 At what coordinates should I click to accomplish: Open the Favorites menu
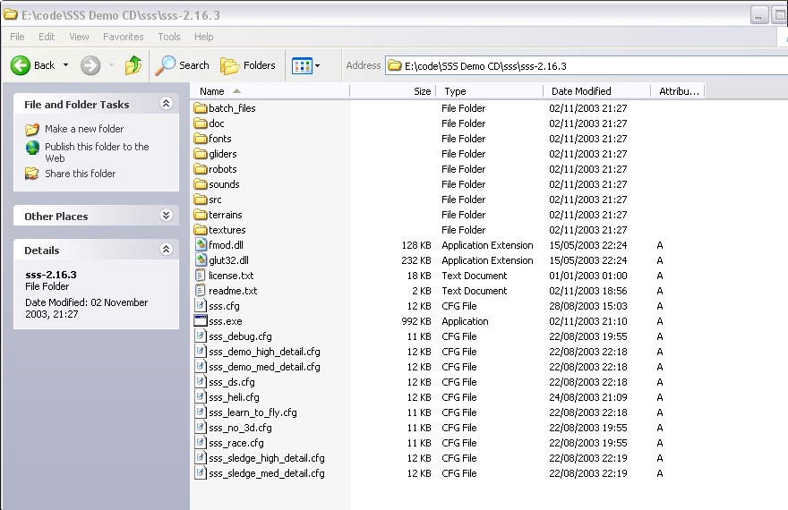[x=123, y=37]
